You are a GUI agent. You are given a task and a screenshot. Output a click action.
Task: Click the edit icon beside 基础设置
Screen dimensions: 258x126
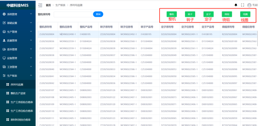(x=4, y=23)
